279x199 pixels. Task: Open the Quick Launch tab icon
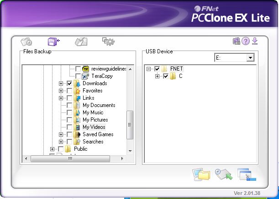pos(26,42)
